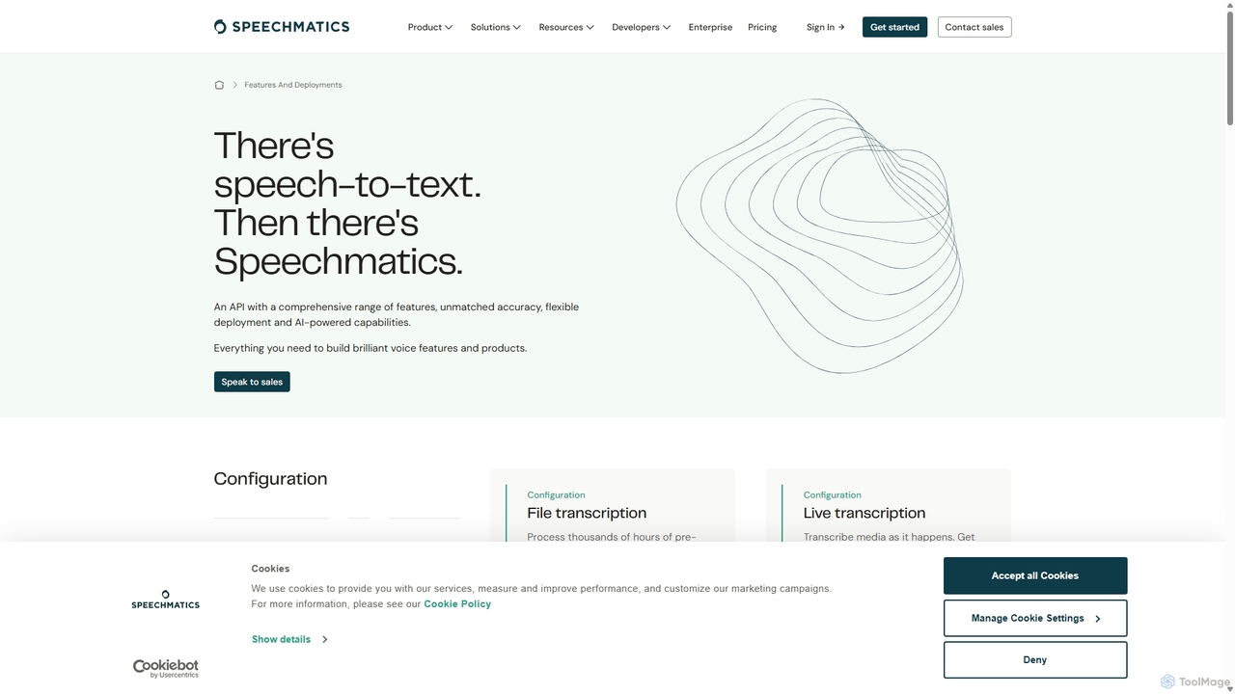The width and height of the screenshot is (1235, 694).
Task: Open the Resources dropdown
Action: click(566, 27)
